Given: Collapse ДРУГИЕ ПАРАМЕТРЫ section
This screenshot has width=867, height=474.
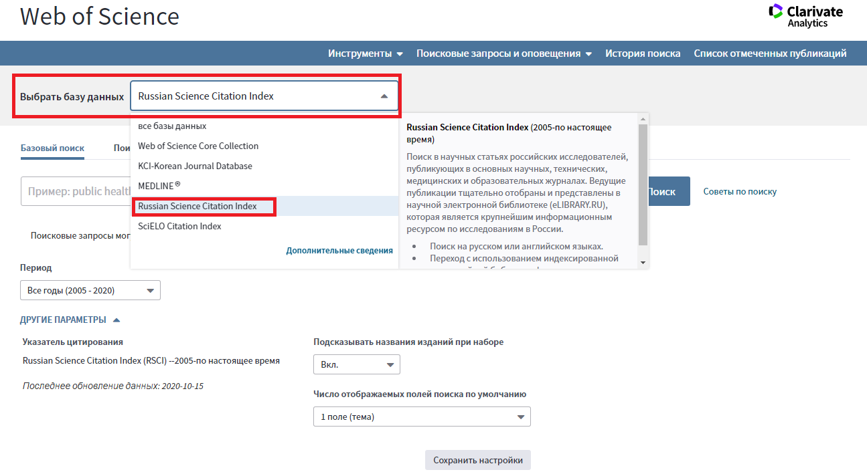Looking at the screenshot, I should 70,320.
